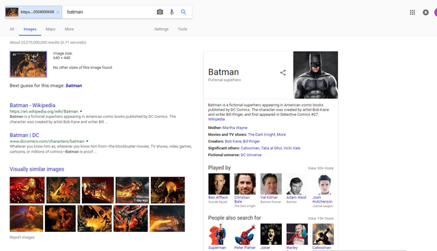Viewport: 437px width, 251px height.
Task: Switch to the All results tab
Action: click(12, 29)
